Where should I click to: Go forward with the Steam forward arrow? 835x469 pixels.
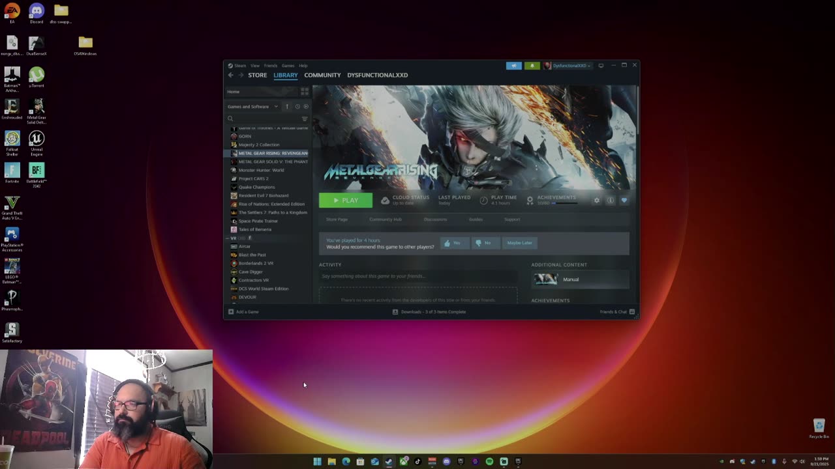tap(240, 75)
